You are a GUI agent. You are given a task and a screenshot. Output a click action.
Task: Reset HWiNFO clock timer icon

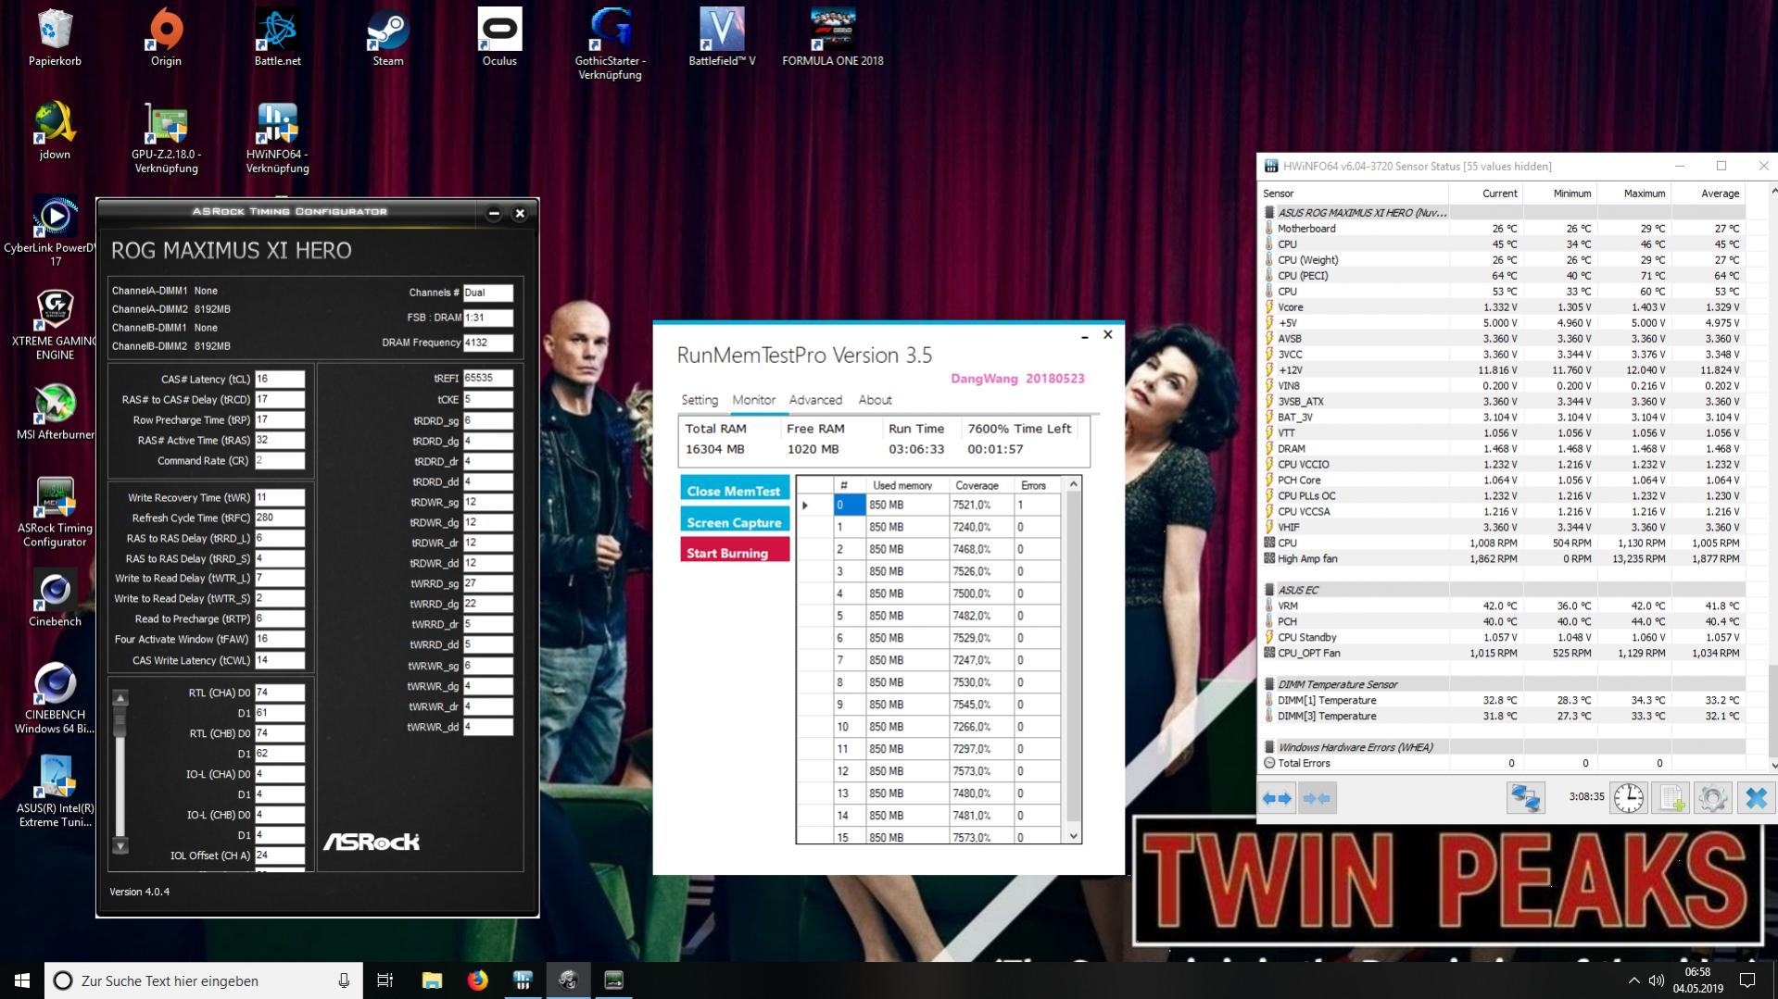[1628, 798]
